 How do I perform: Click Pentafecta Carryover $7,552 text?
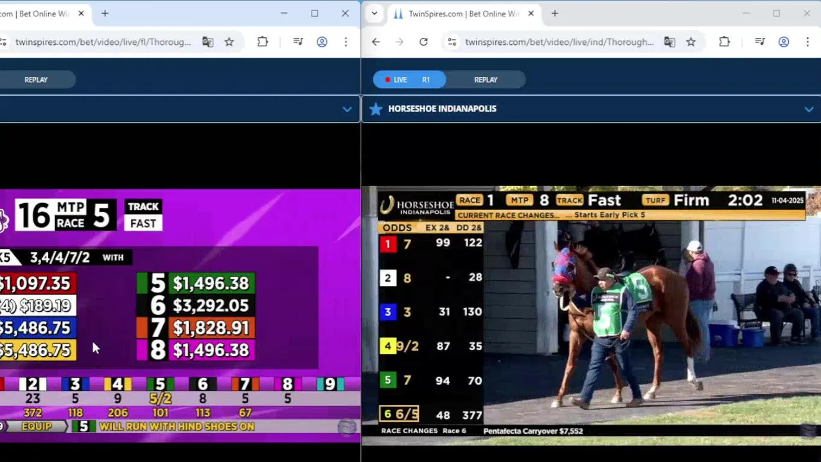point(533,431)
